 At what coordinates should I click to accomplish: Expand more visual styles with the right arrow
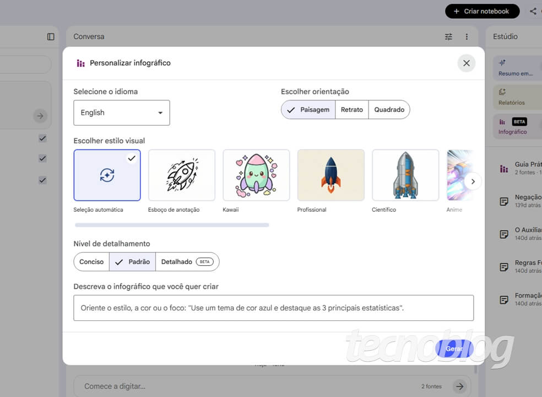point(473,181)
